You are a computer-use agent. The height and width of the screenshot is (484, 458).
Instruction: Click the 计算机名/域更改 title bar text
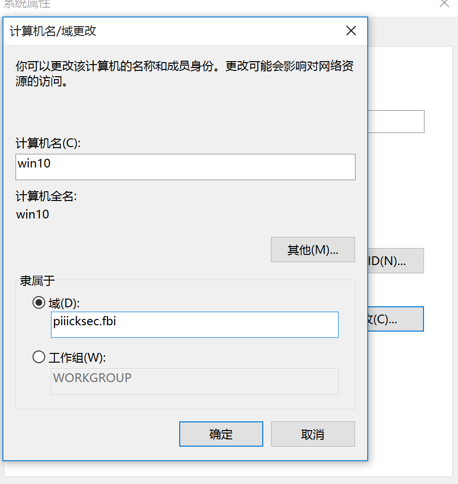point(53,32)
